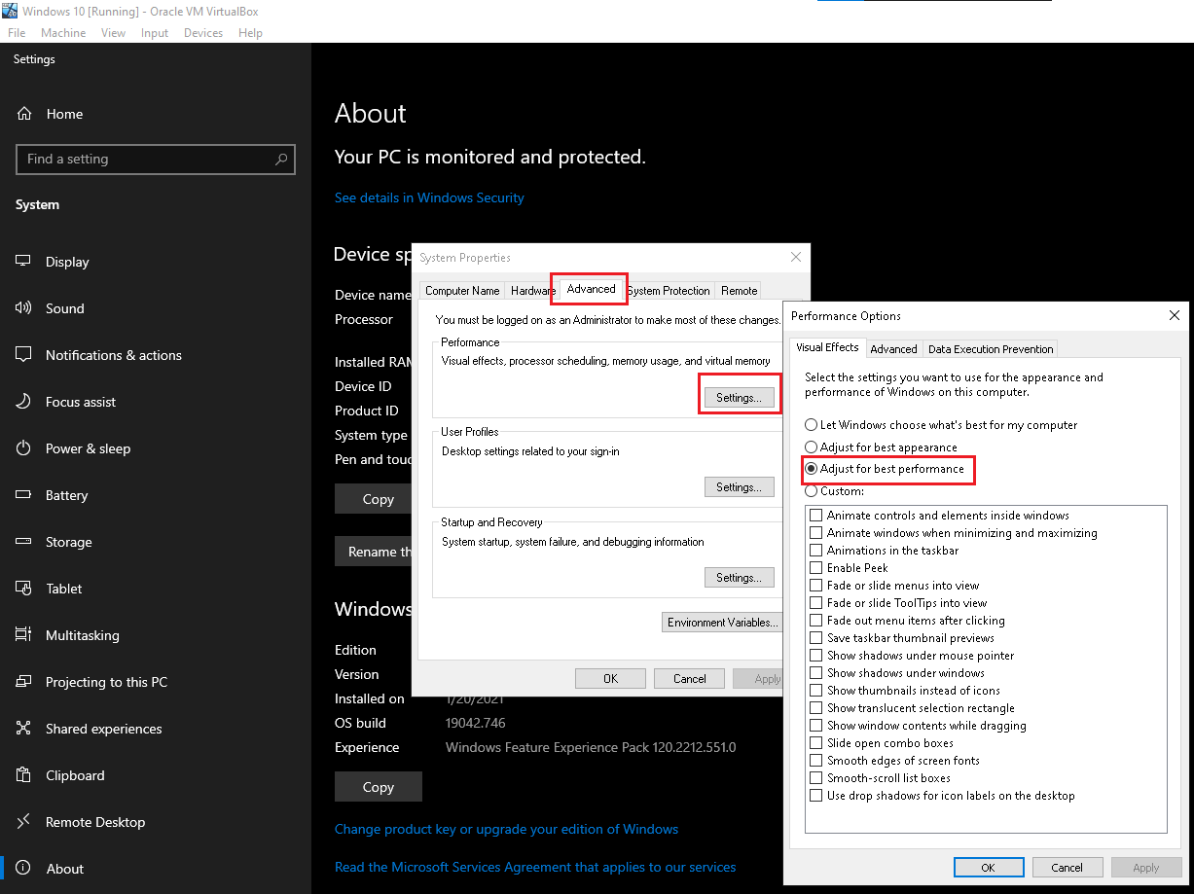Select the Battery icon in sidebar
1194x894 pixels.
pos(24,495)
